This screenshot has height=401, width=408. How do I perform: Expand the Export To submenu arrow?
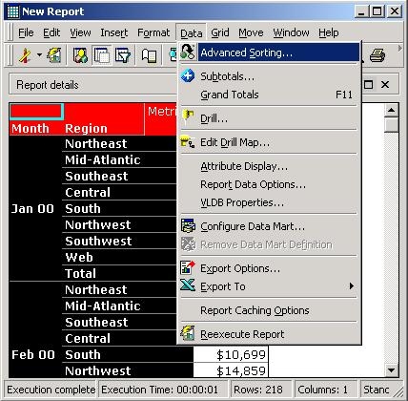click(x=351, y=285)
